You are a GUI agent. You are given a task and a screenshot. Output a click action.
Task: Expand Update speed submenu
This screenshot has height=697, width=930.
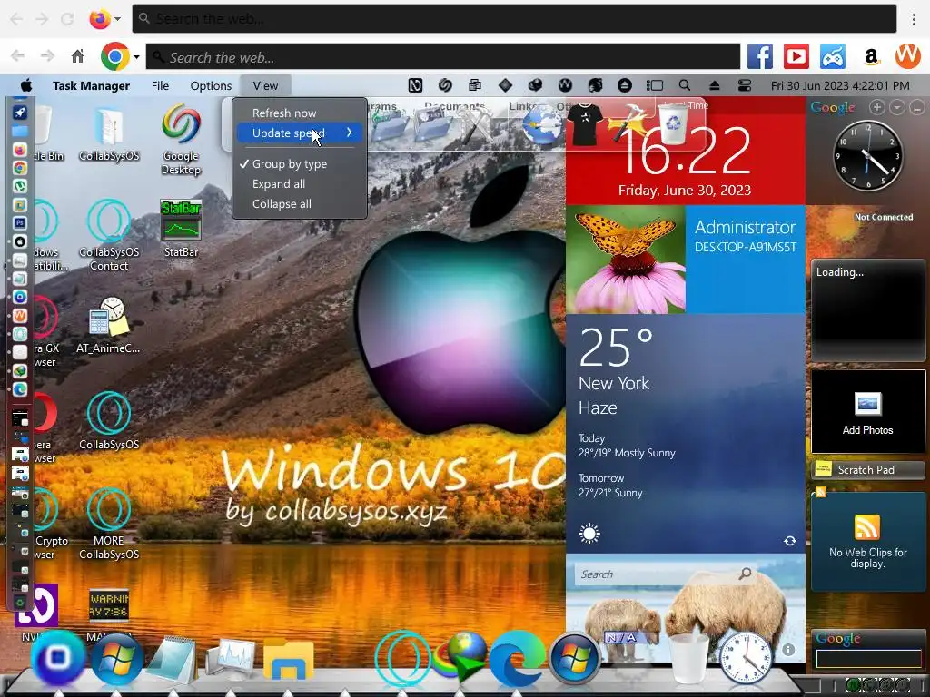300,133
